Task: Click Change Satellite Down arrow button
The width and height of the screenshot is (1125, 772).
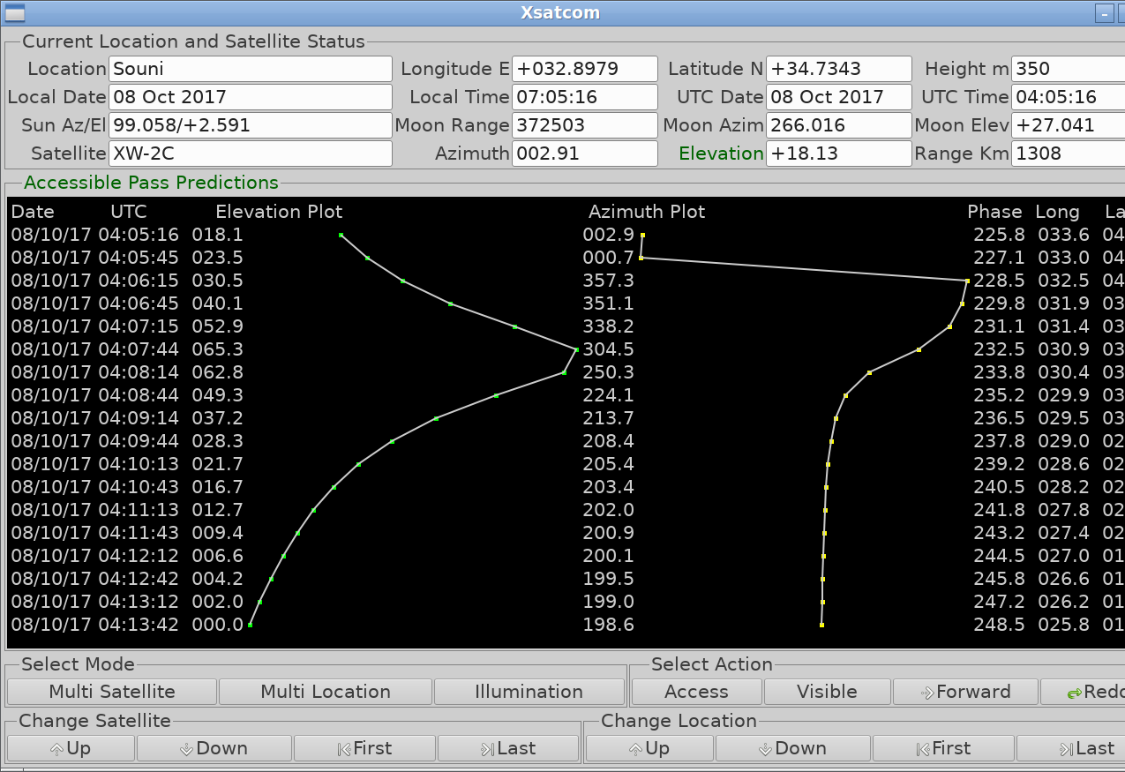Action: tap(214, 748)
